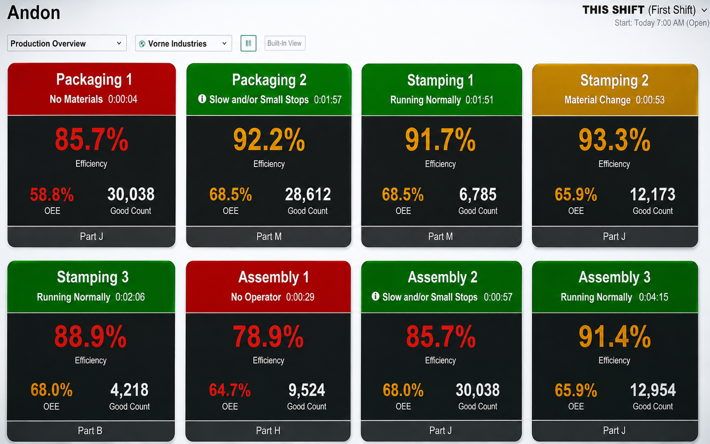Screen dimensions: 710x444
Task: Click the globe icon beside Vorne Industries
Action: point(142,44)
